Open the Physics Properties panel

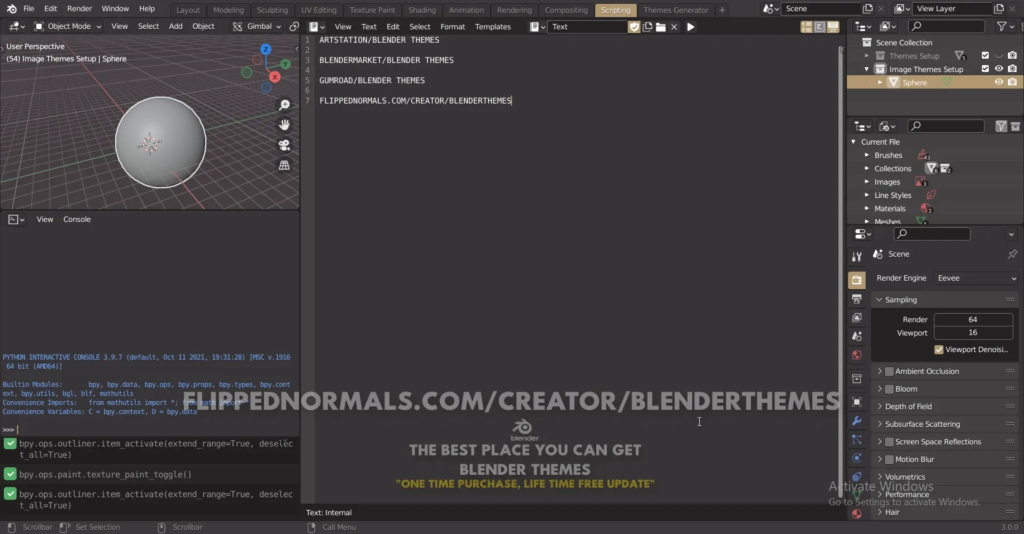(857, 458)
